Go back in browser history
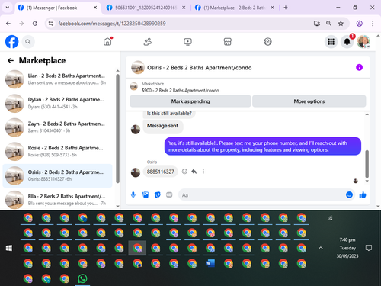 point(8,24)
